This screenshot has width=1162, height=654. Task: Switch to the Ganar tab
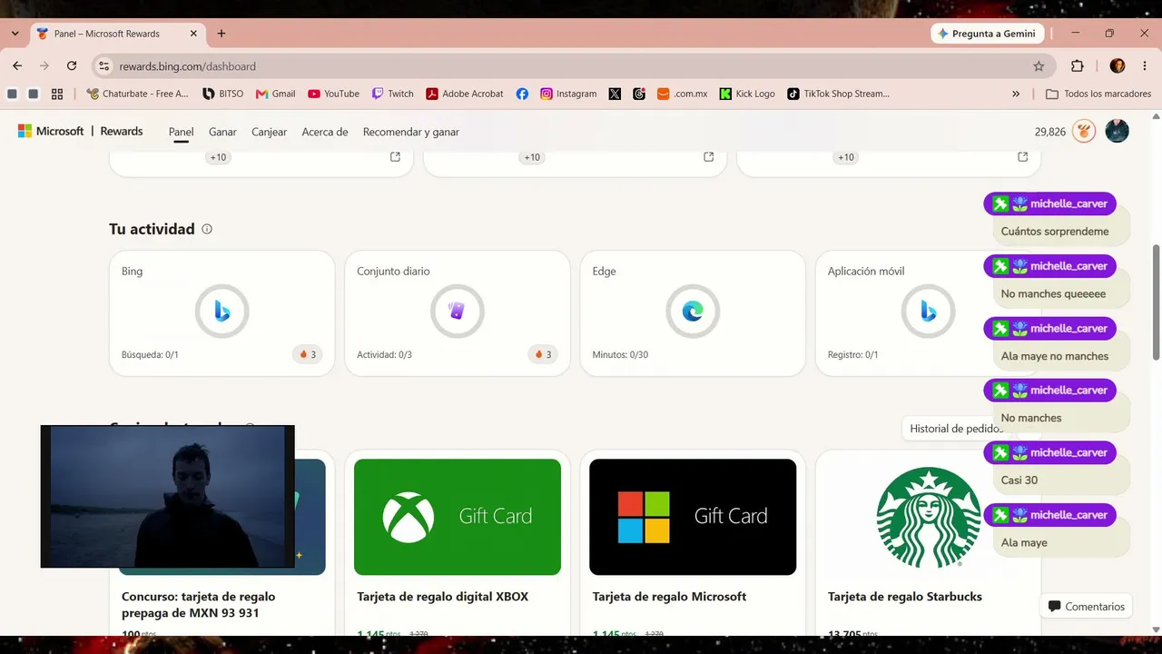click(x=222, y=132)
